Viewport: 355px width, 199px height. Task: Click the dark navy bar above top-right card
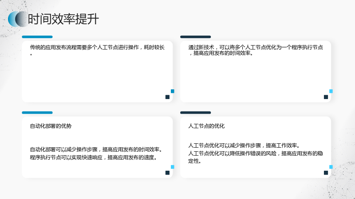click(x=196, y=37)
